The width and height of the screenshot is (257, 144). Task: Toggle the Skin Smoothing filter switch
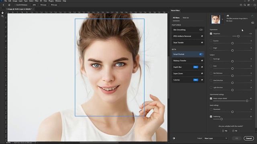(x=201, y=30)
